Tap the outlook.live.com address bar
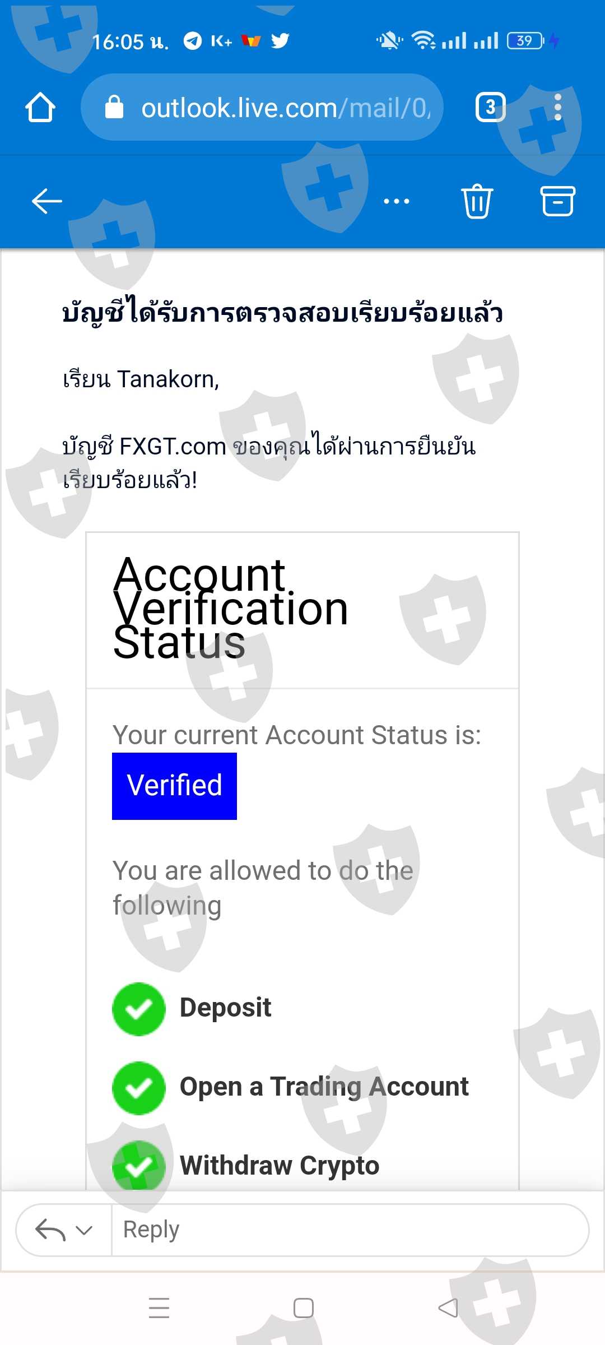This screenshot has height=1345, width=605. pos(286,108)
